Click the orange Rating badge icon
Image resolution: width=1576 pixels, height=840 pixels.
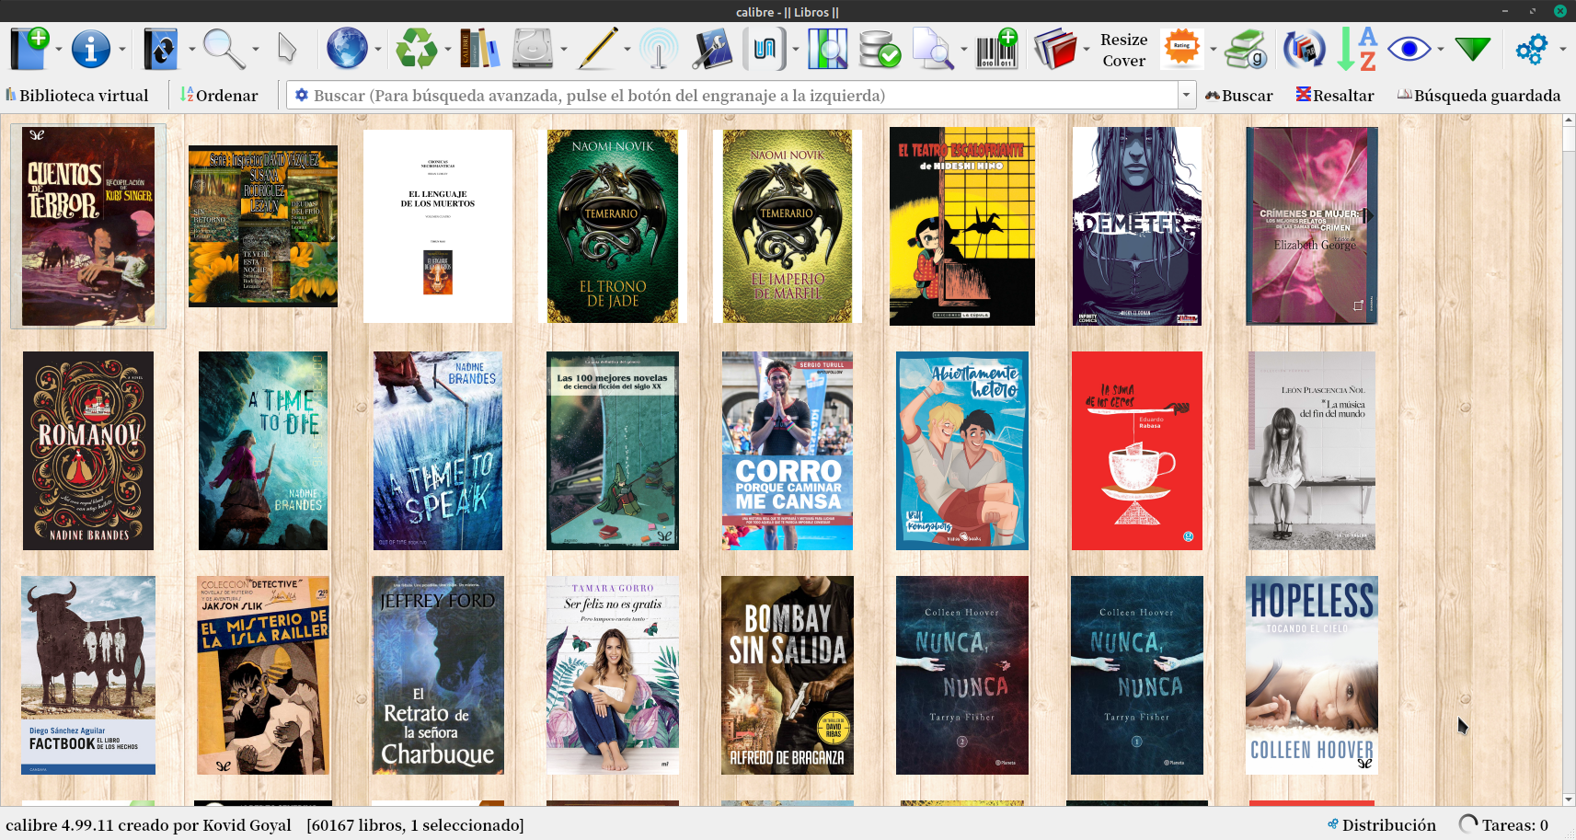pyautogui.click(x=1182, y=49)
